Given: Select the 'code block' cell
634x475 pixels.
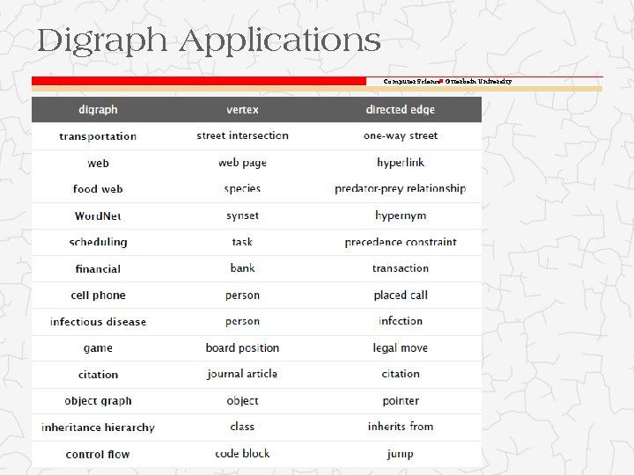Looking at the screenshot, I should (x=242, y=454).
